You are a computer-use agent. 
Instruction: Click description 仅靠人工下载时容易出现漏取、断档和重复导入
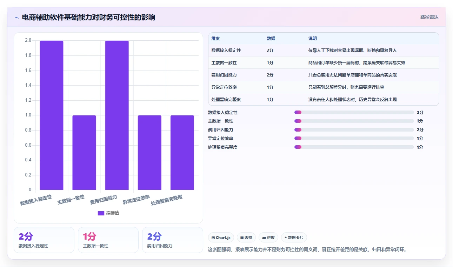coord(353,51)
